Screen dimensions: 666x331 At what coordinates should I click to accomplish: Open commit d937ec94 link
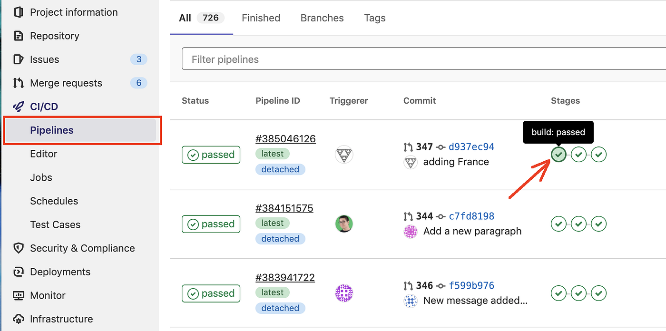471,147
